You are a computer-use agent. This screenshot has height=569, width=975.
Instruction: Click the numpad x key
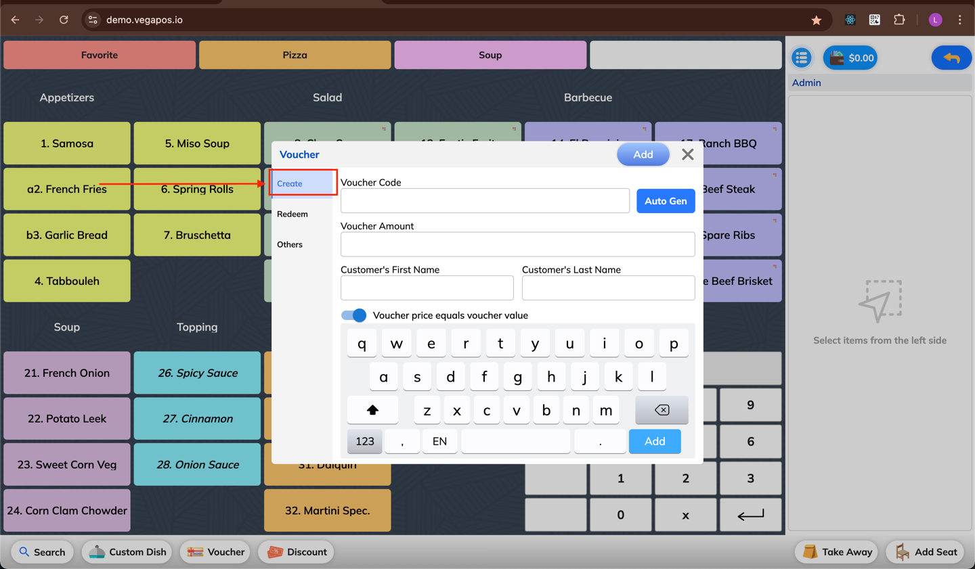click(x=685, y=515)
